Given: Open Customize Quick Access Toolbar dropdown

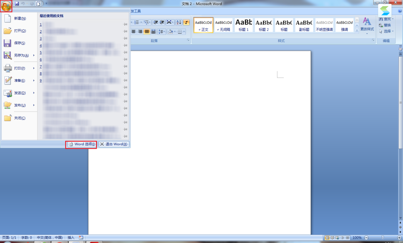Looking at the screenshot, I should [46, 4].
